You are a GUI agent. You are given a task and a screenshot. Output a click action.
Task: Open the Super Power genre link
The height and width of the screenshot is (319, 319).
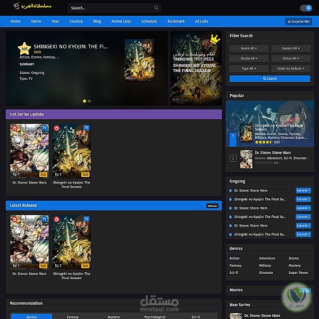tap(298, 273)
